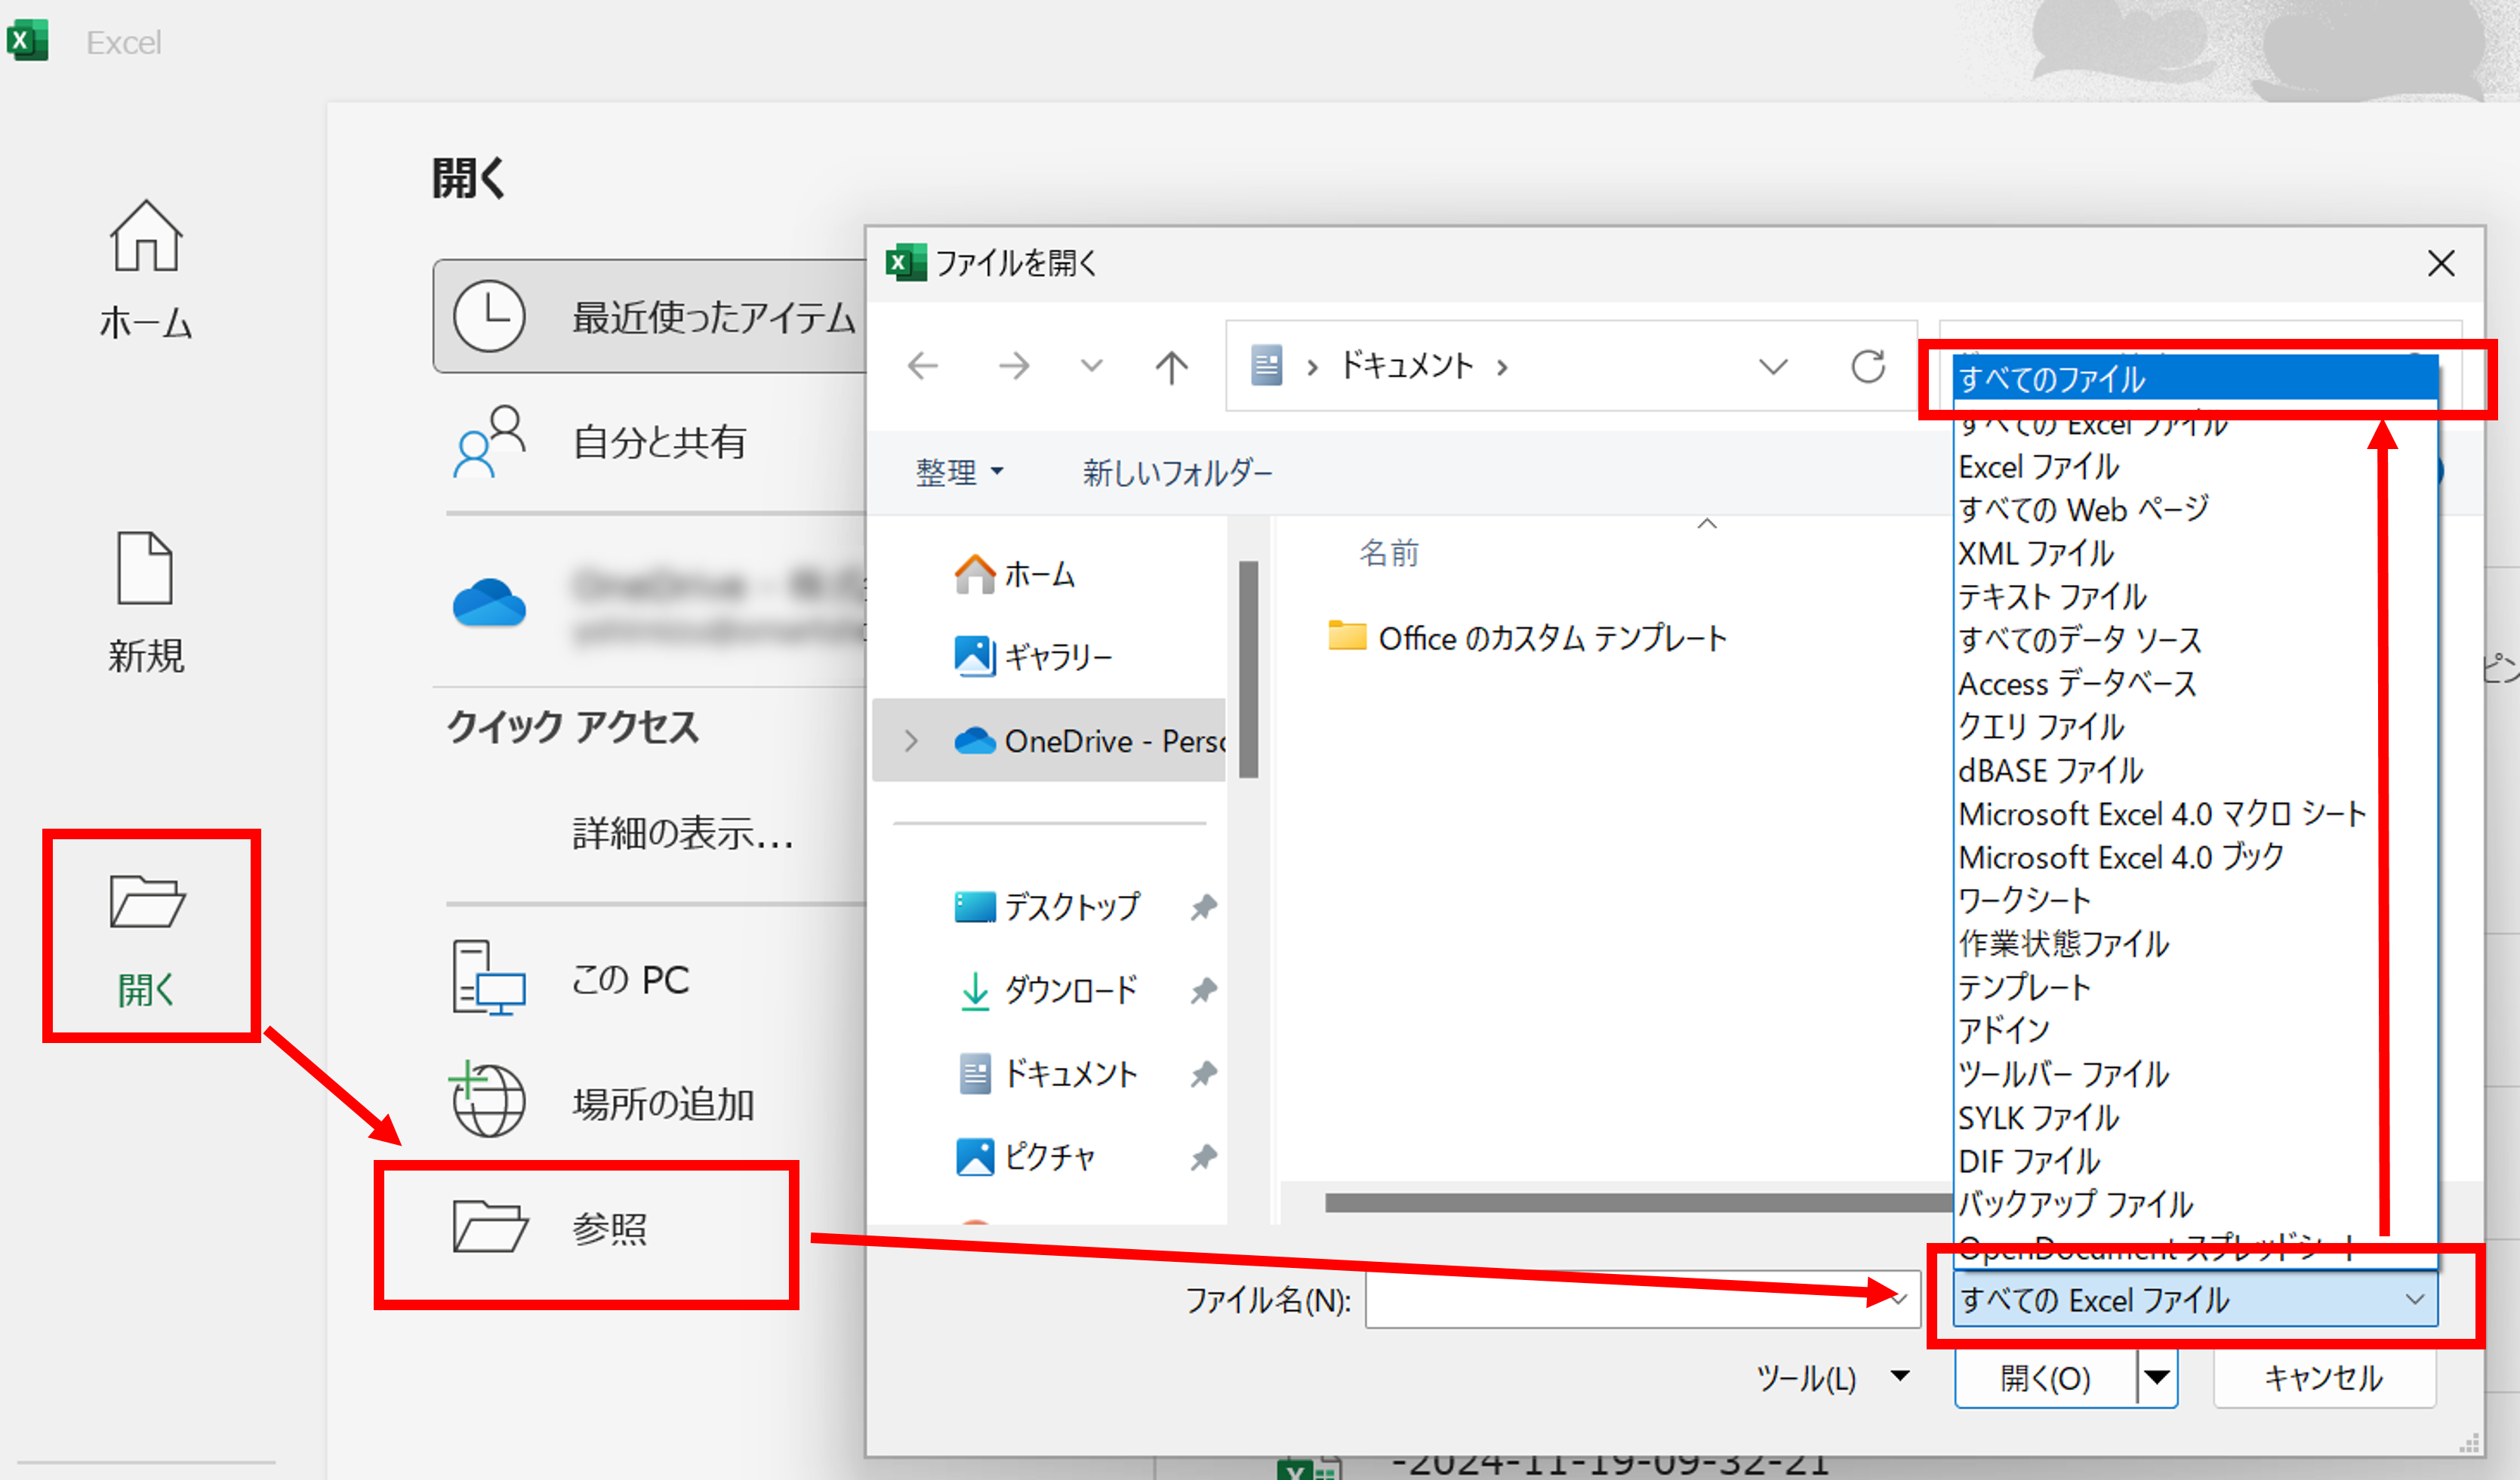
Task: Click 新しいフォルダー button
Action: pyautogui.click(x=1177, y=471)
